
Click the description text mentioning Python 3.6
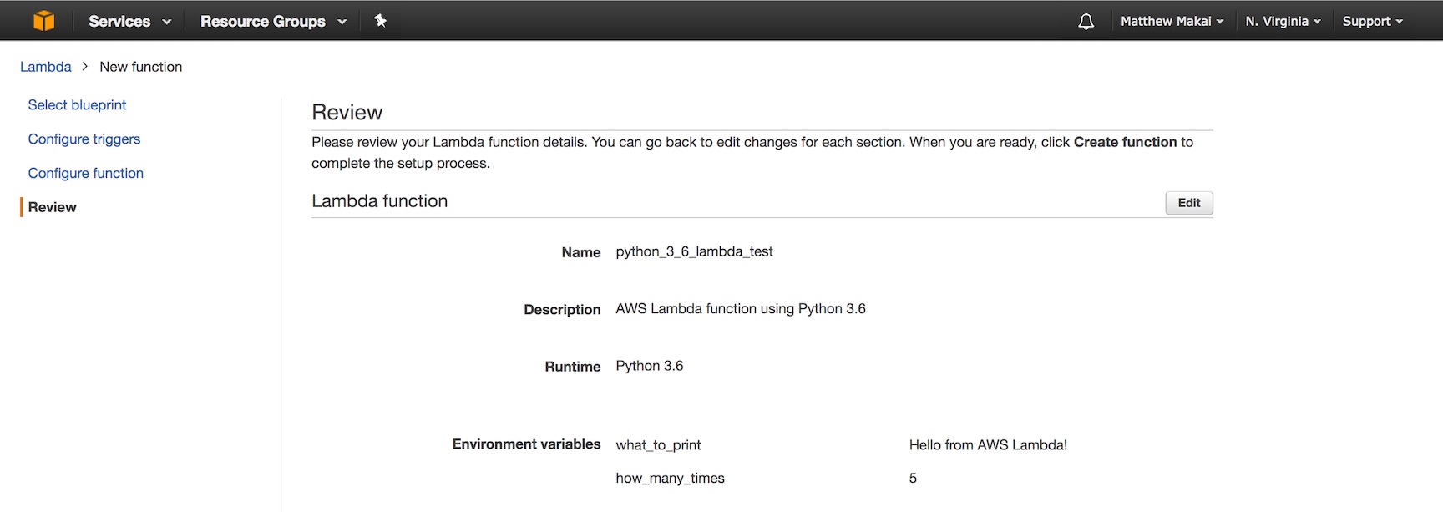[x=740, y=309]
